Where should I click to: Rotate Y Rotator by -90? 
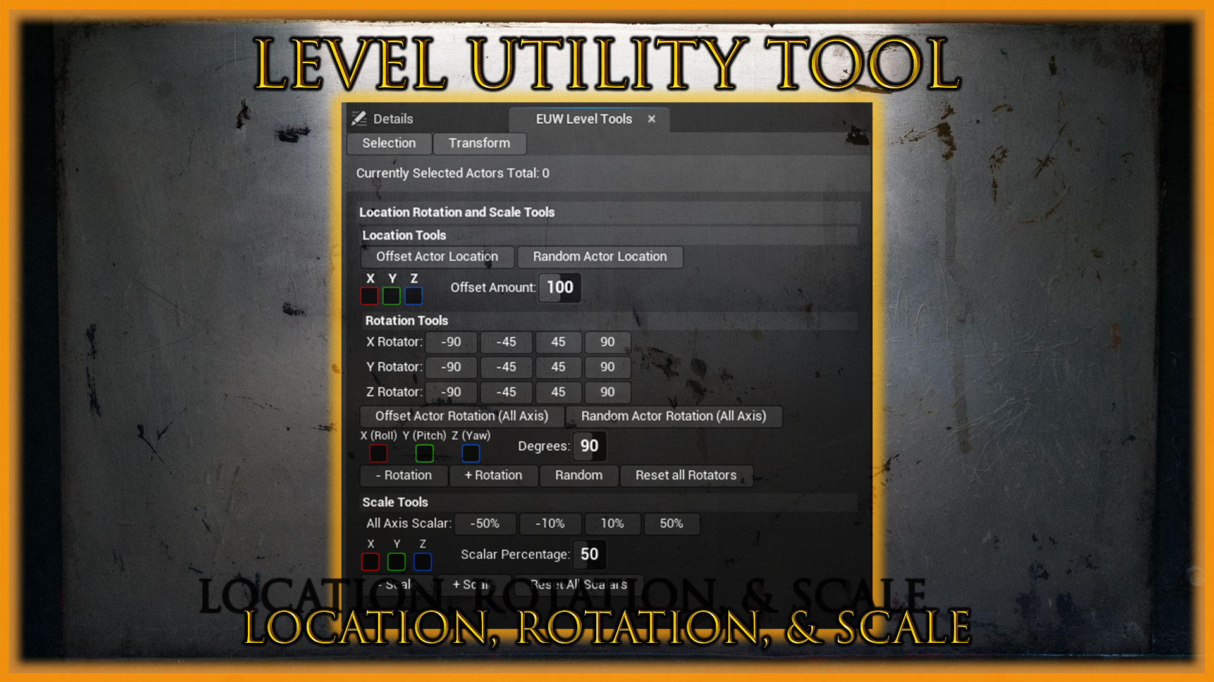click(x=451, y=367)
